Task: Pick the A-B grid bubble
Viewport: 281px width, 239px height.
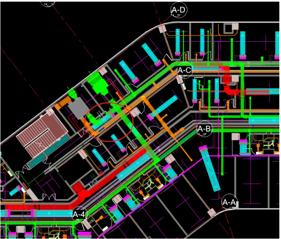Action: [x=204, y=129]
